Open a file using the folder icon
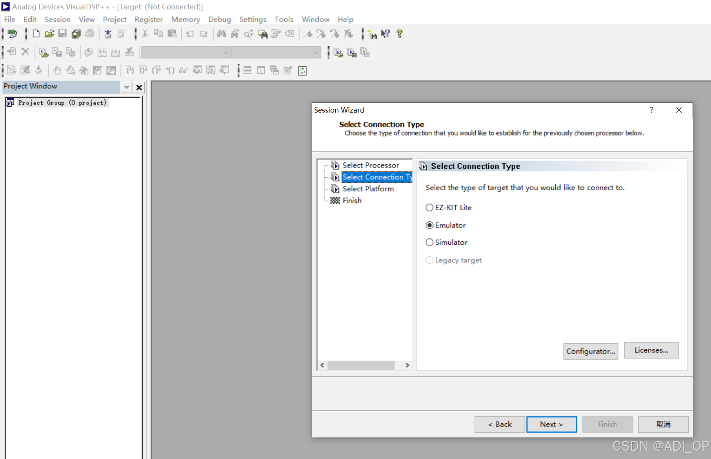 49,34
